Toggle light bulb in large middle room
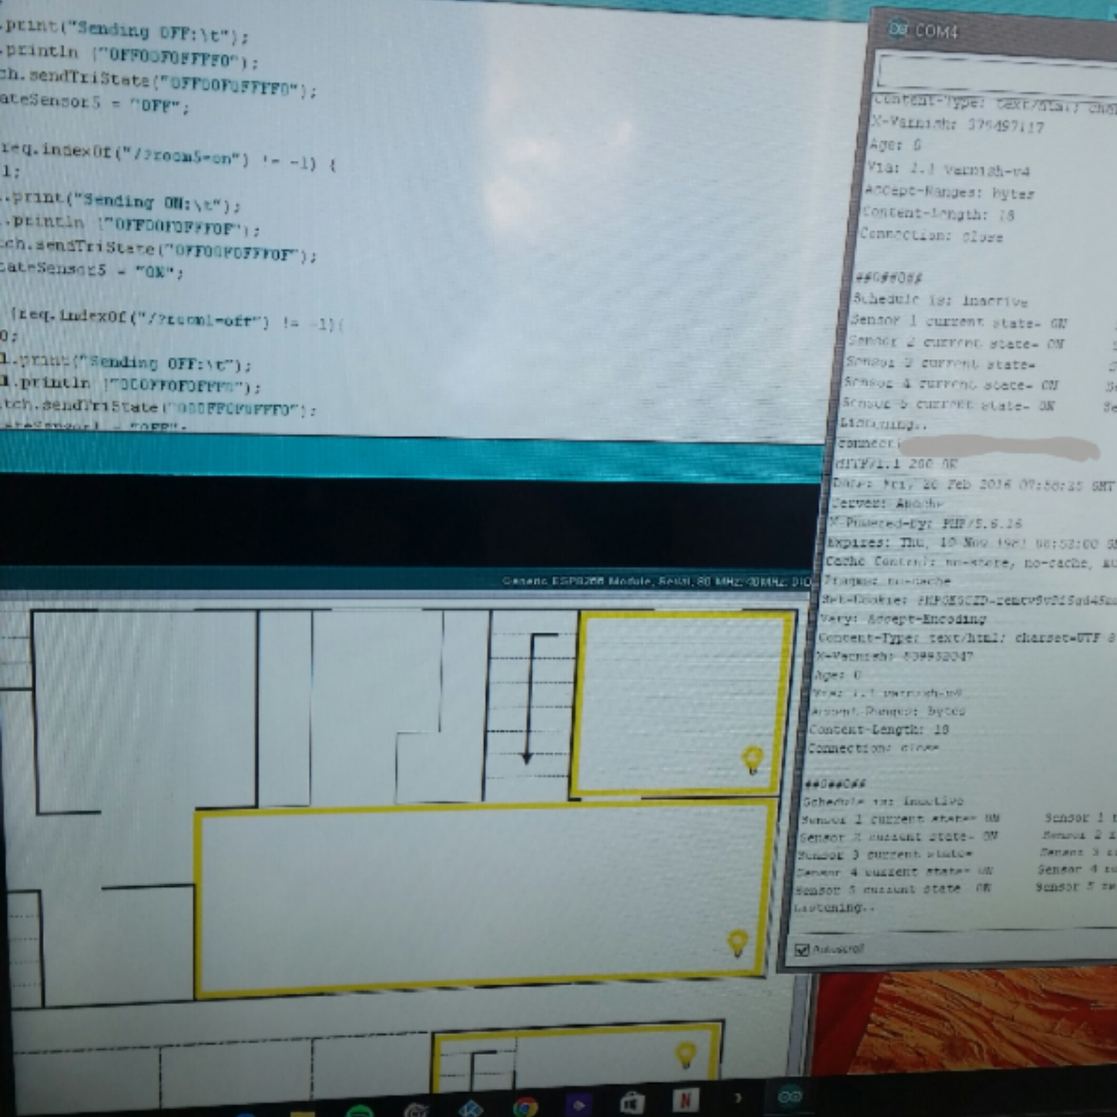Viewport: 1117px width, 1117px height. click(738, 942)
